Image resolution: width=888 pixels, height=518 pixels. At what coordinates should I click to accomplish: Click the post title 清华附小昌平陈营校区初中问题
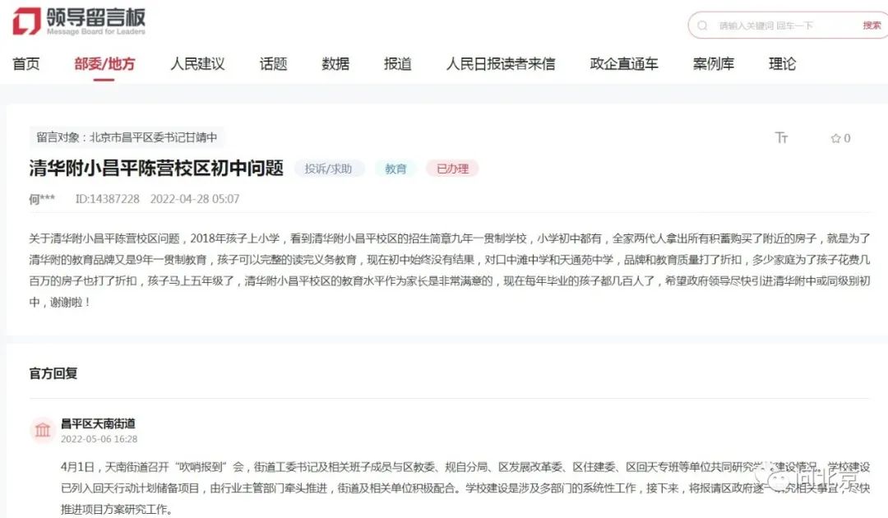pyautogui.click(x=156, y=168)
